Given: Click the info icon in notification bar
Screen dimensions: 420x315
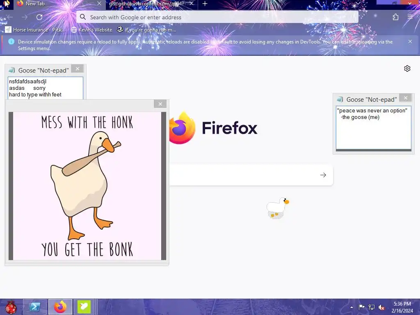Looking at the screenshot, I should (11, 41).
